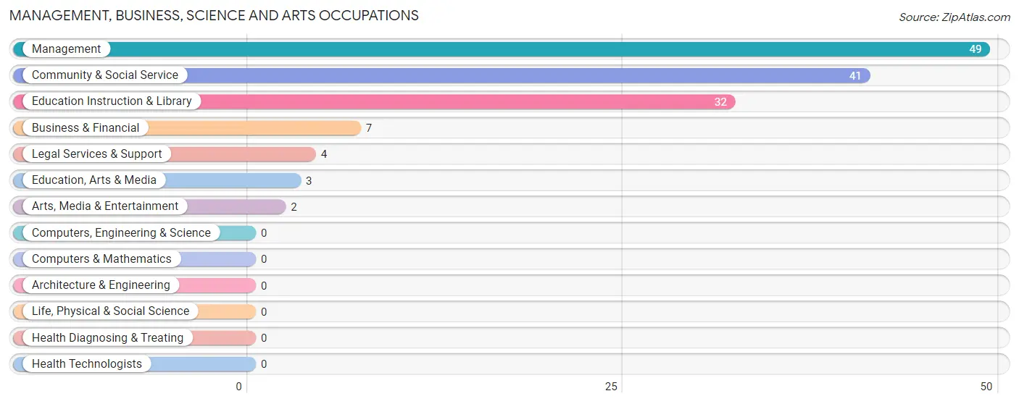Click the Arts, Media & Entertainment label

(105, 206)
